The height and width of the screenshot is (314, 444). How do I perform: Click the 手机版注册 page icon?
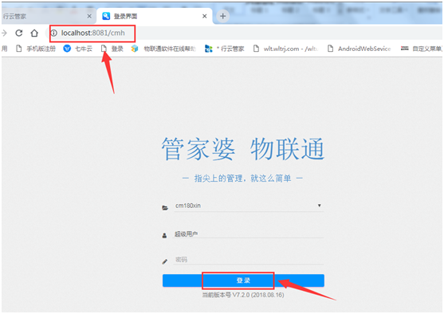[18, 49]
